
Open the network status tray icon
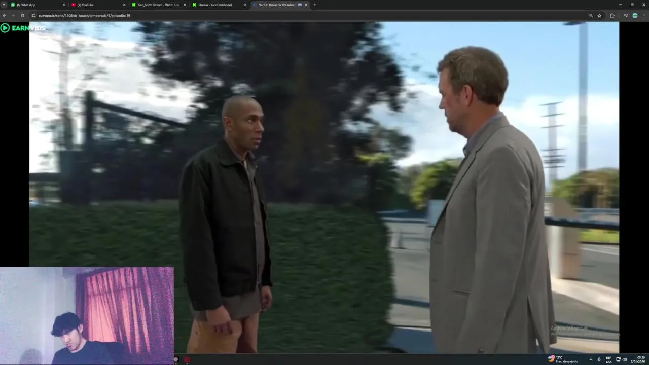tap(619, 359)
